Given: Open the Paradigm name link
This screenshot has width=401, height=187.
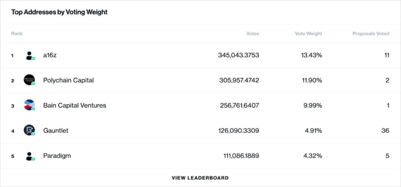Looking at the screenshot, I should [57, 156].
